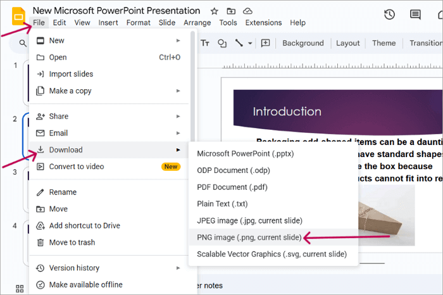Expand the Share submenu
The height and width of the screenshot is (295, 443).
[x=109, y=116]
